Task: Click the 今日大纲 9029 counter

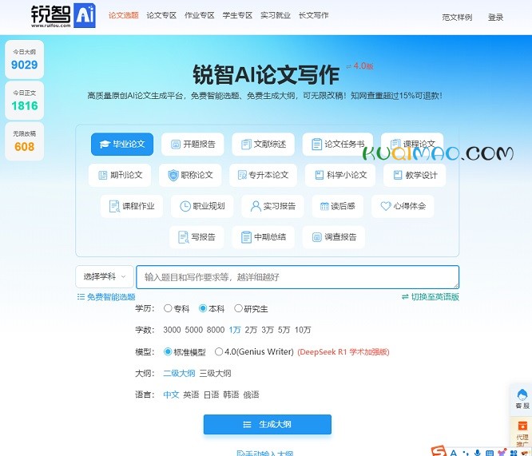Action: point(25,59)
